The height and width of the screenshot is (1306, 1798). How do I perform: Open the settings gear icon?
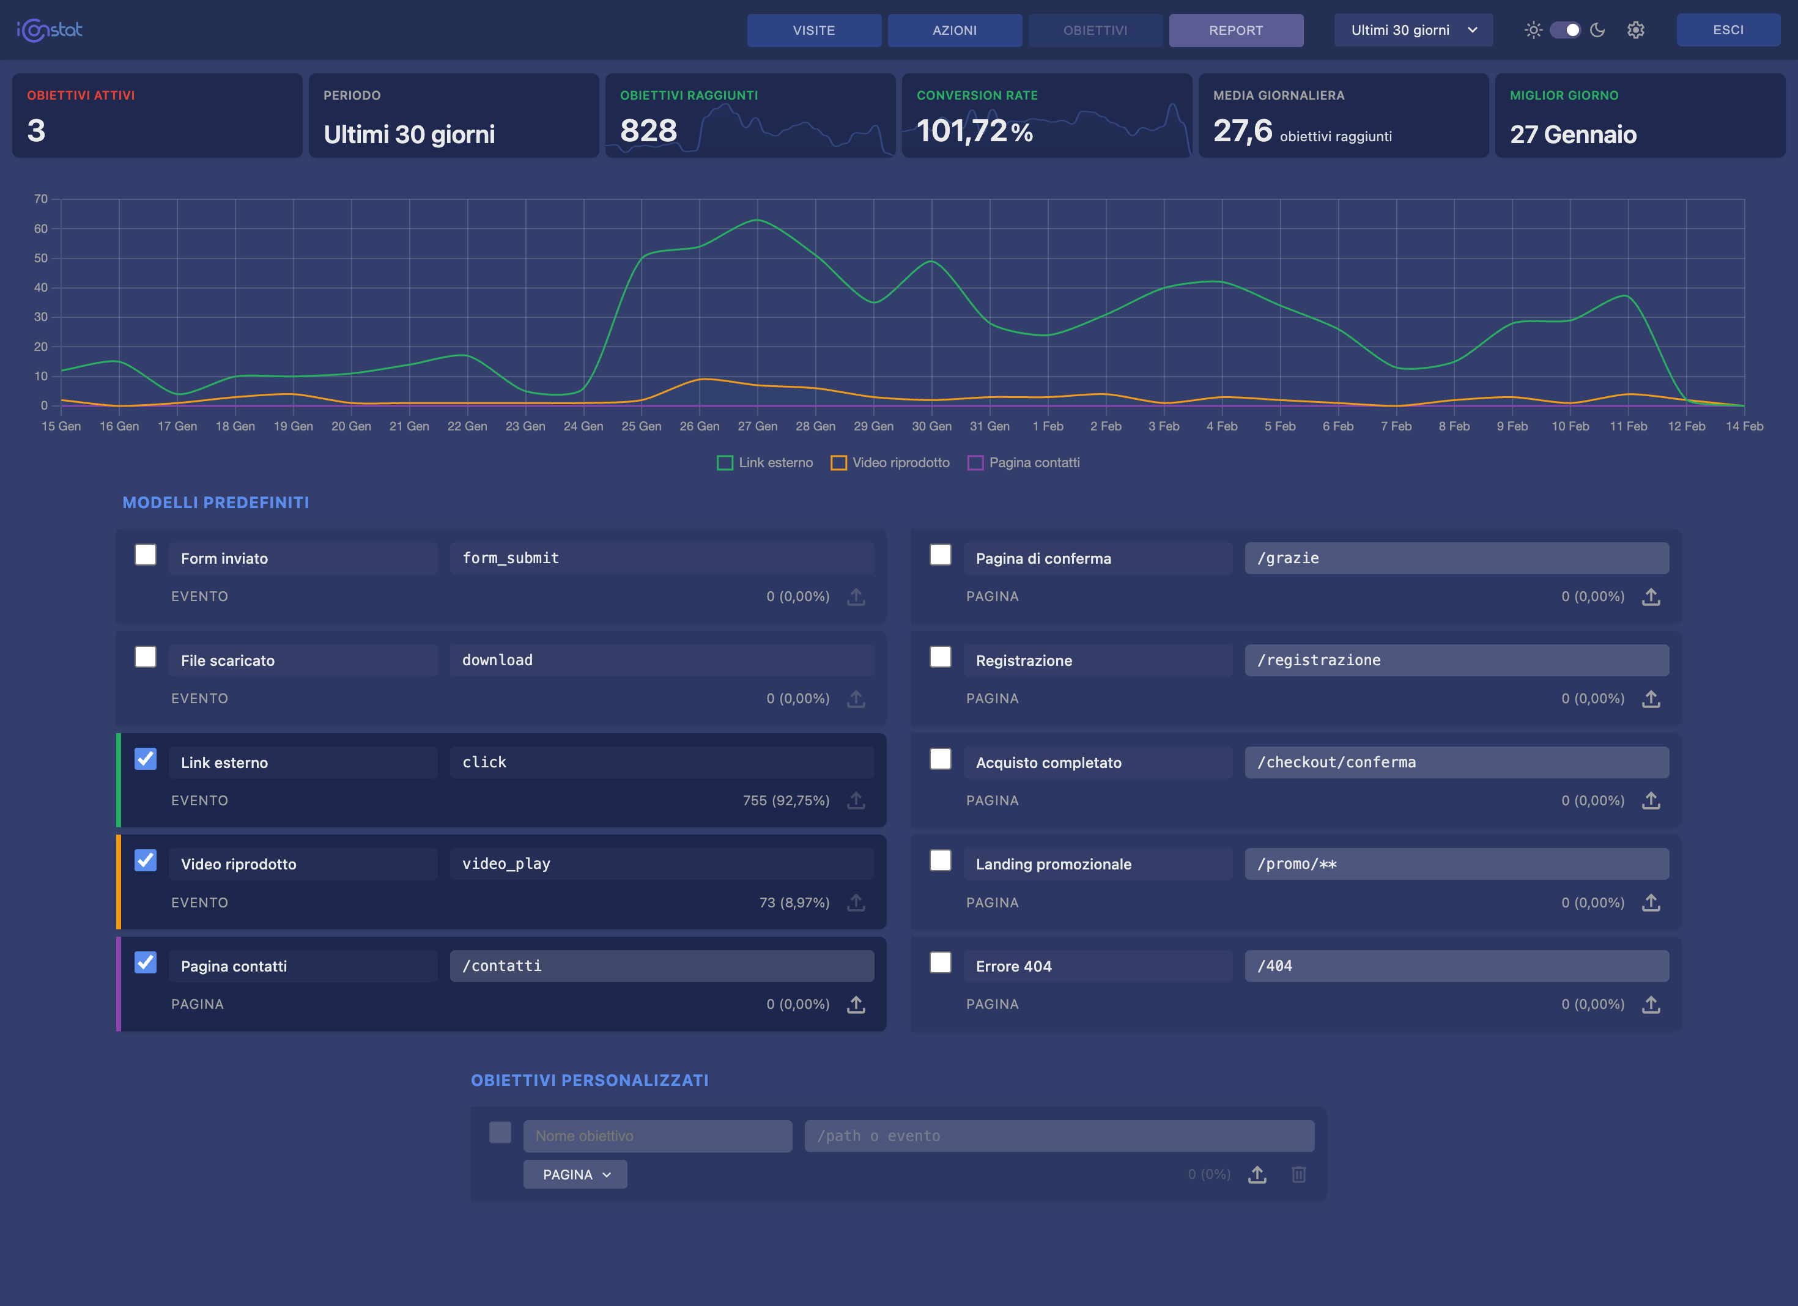(x=1634, y=30)
